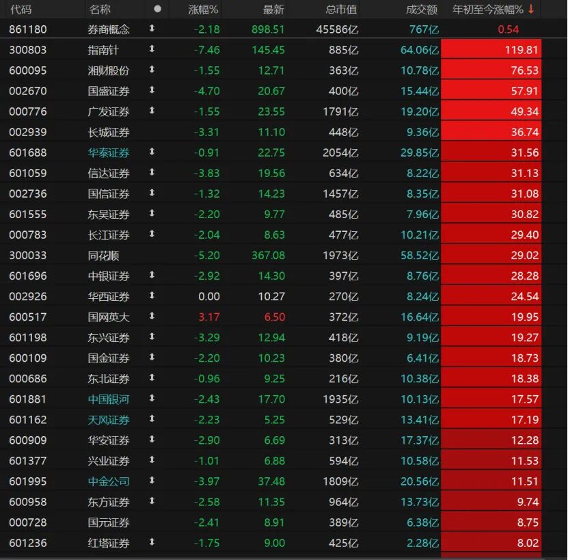568x560 pixels.
Task: Click the red 119.81 year-to-date bar
Action: 491,49
